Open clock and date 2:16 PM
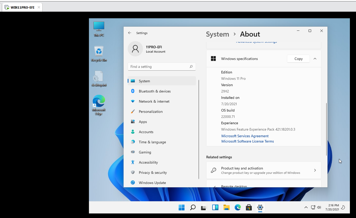The width and height of the screenshot is (356, 218). coord(332,207)
